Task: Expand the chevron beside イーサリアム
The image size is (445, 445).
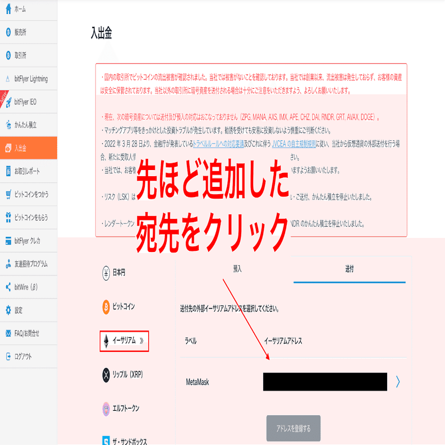Action: pyautogui.click(x=141, y=341)
